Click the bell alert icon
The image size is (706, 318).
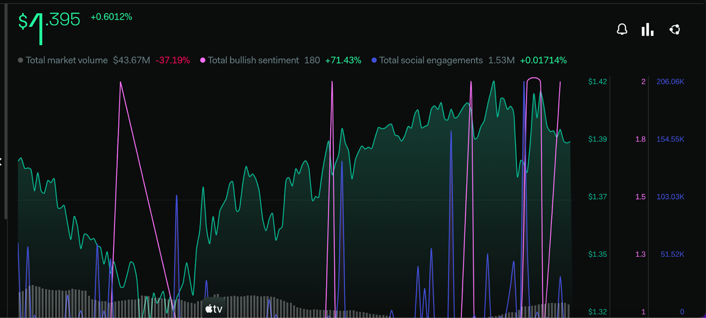622,30
